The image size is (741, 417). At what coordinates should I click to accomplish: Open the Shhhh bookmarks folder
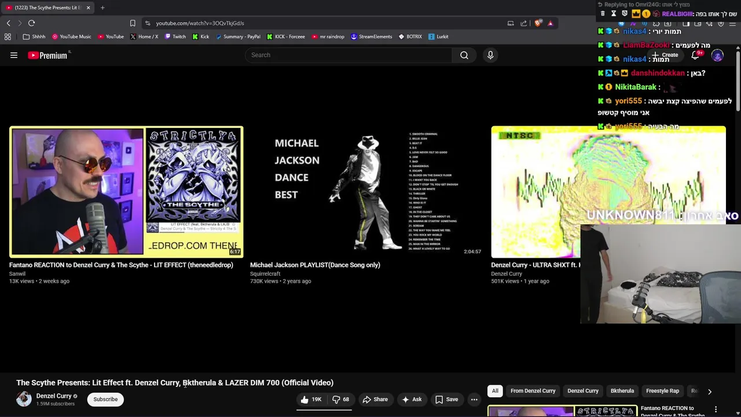pyautogui.click(x=34, y=36)
